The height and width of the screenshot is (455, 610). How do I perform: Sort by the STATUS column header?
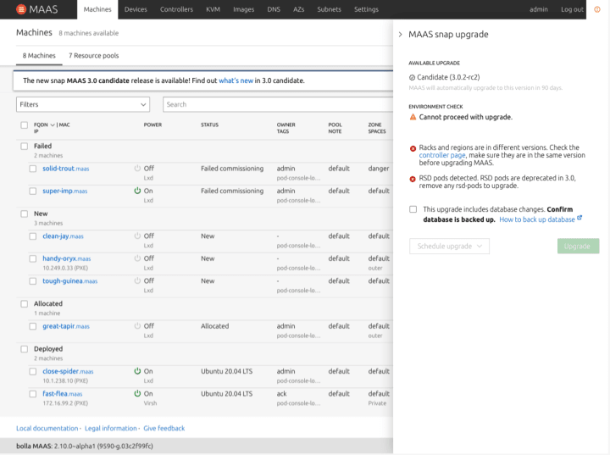pos(210,125)
